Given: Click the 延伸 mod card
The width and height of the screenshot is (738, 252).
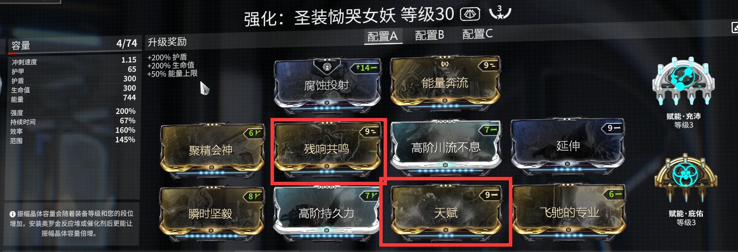Looking at the screenshot, I should pos(567,145).
